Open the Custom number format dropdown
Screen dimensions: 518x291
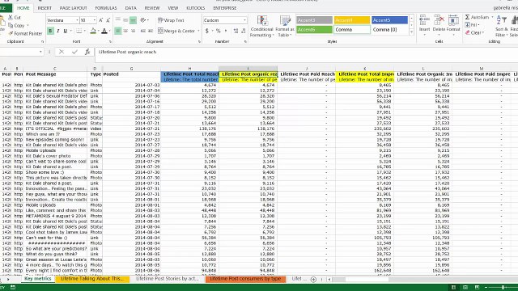[244, 20]
